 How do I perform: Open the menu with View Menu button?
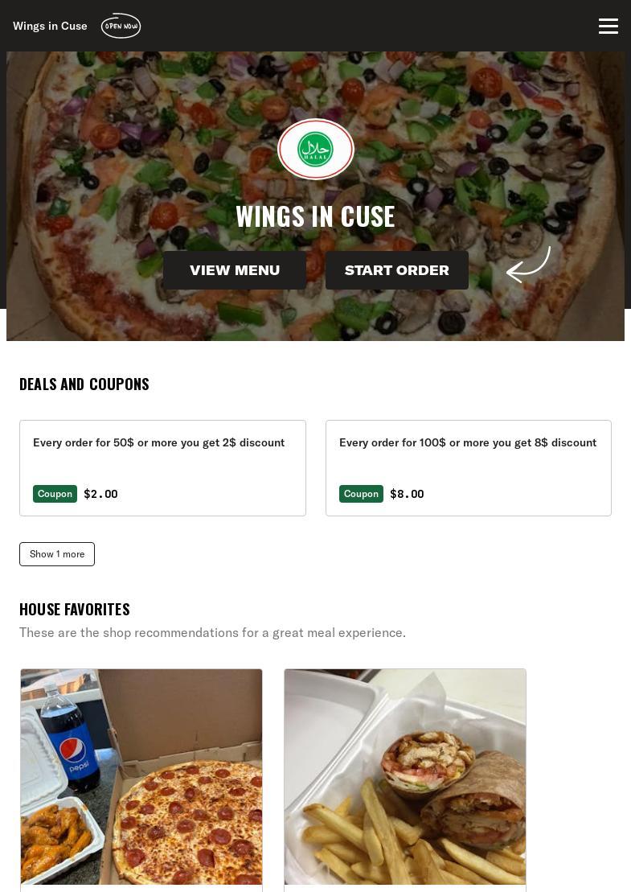tap(235, 270)
